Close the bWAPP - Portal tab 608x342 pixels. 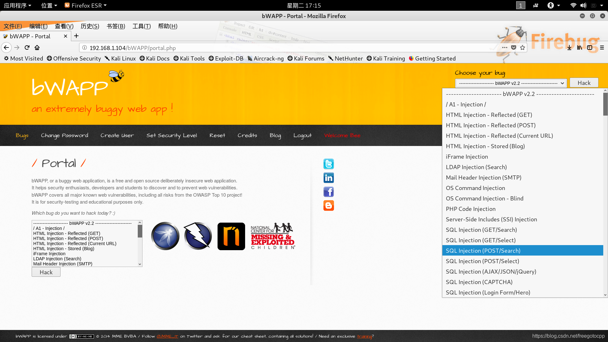pos(66,36)
